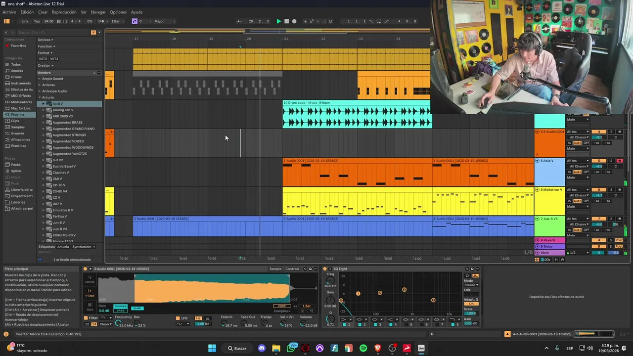The image size is (633, 356).
Task: Select the VST3 format filter
Action: tap(54, 59)
